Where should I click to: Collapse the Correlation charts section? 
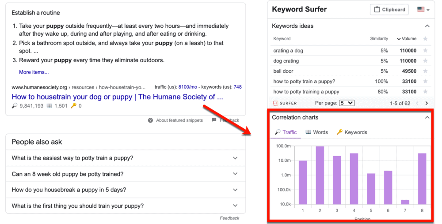(427, 117)
